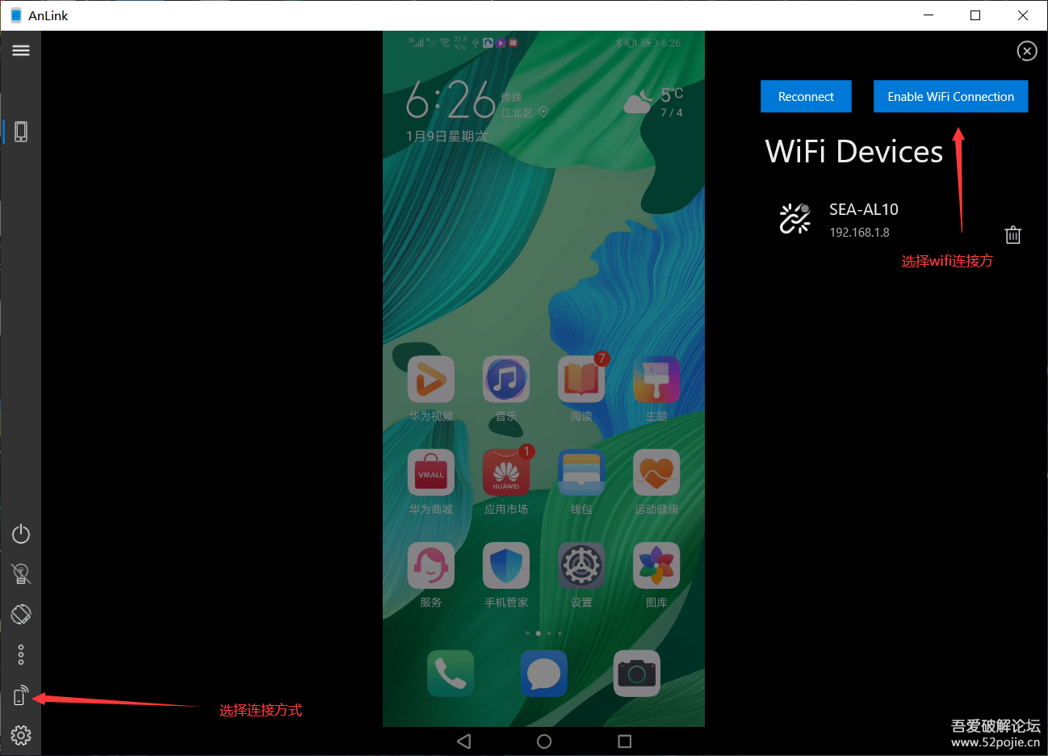The image size is (1048, 756).
Task: Toggle the screen-off lightbulb icon
Action: tap(21, 574)
